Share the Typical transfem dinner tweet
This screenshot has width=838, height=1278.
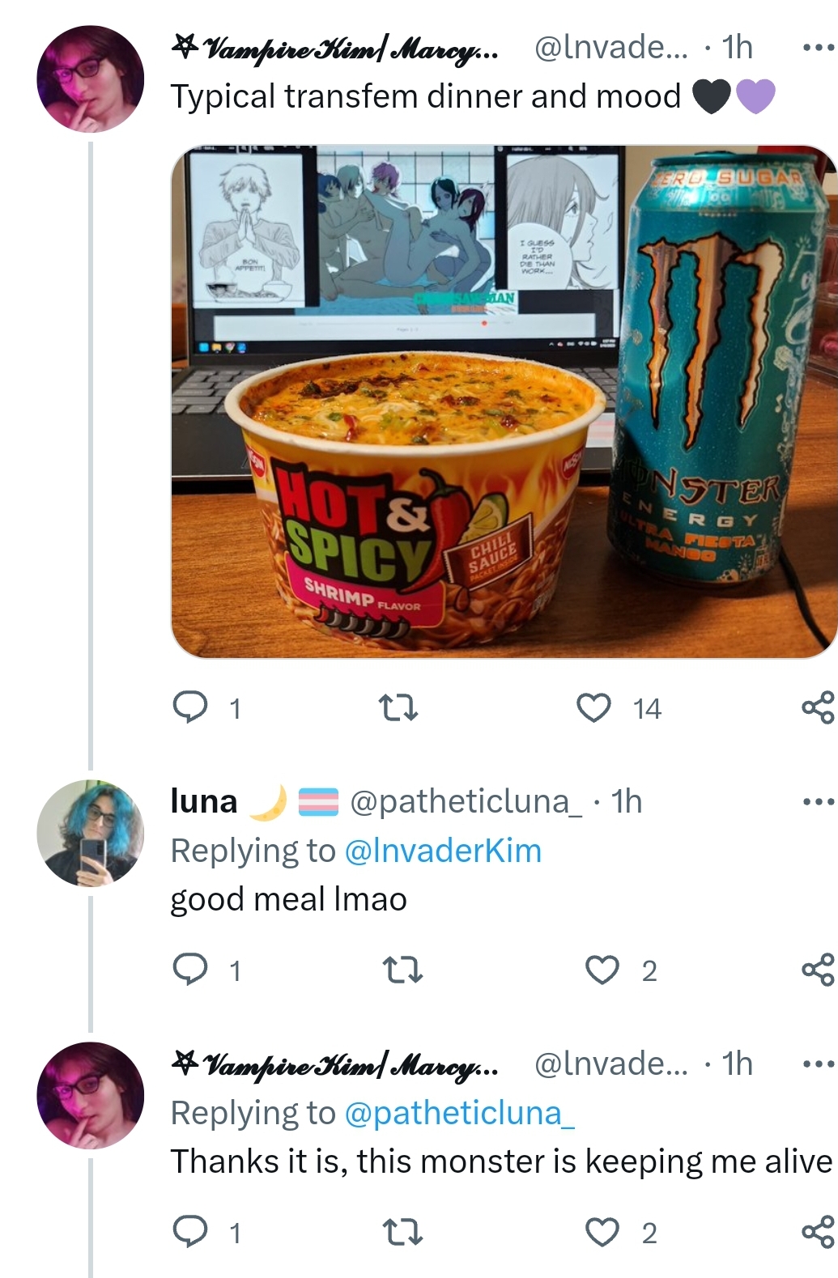coord(818,707)
